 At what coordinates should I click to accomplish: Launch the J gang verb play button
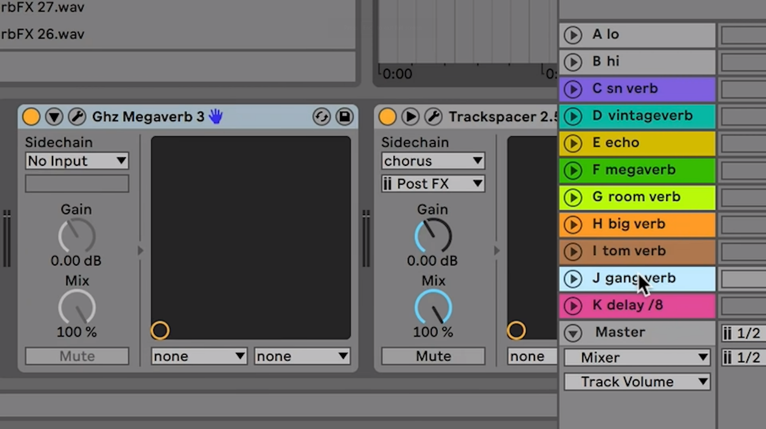[x=573, y=278]
